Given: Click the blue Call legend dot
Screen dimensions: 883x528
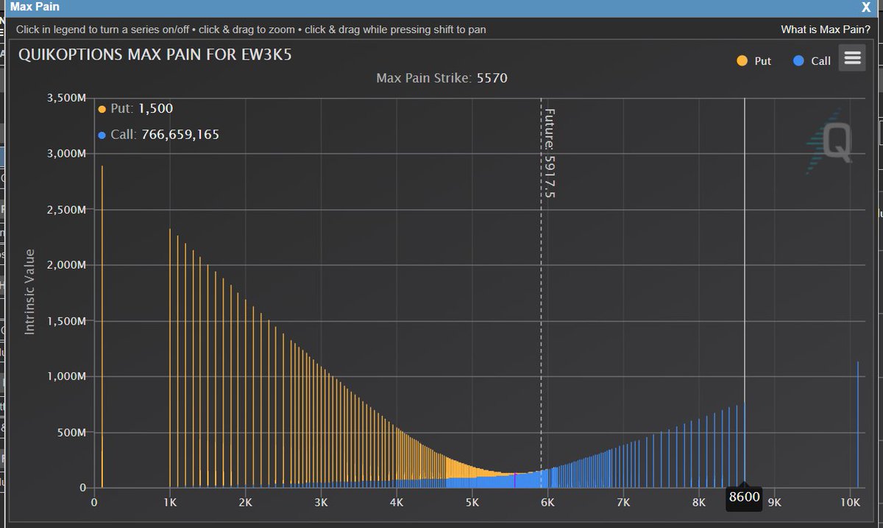Looking at the screenshot, I should point(799,61).
